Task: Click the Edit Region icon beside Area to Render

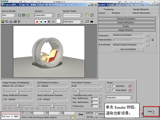Action: pyautogui.click(x=19, y=15)
